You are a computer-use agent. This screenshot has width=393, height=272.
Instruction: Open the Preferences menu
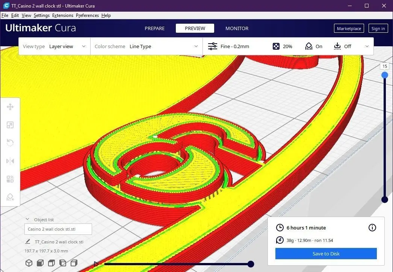[x=87, y=15]
